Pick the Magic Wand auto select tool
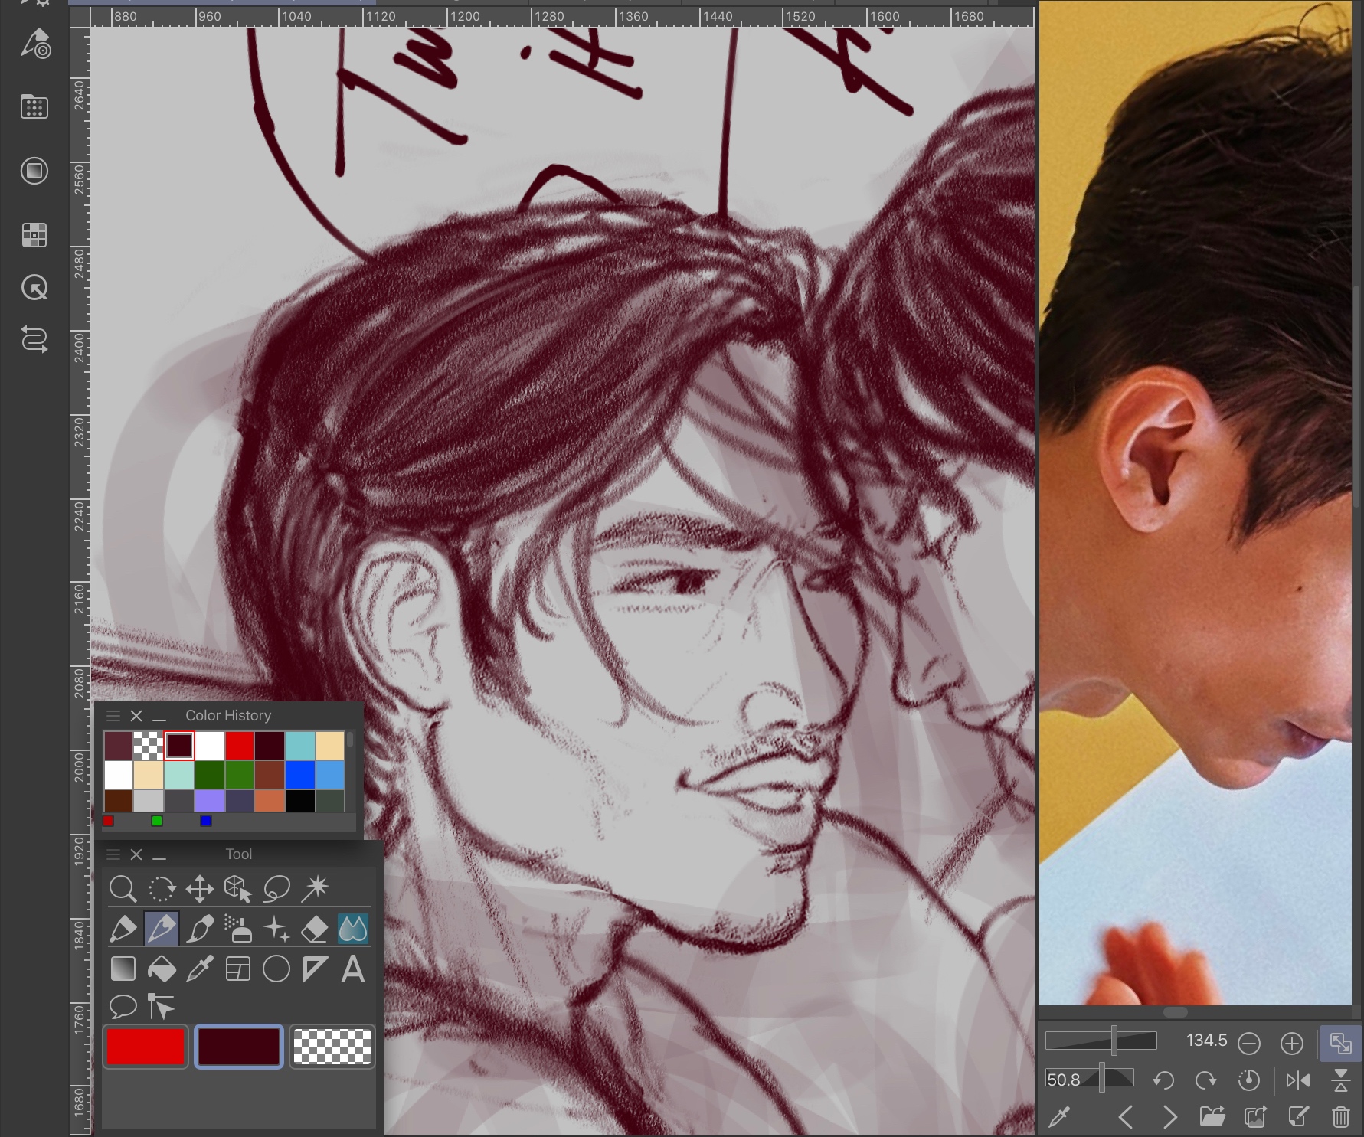This screenshot has width=1364, height=1137. pos(315,889)
